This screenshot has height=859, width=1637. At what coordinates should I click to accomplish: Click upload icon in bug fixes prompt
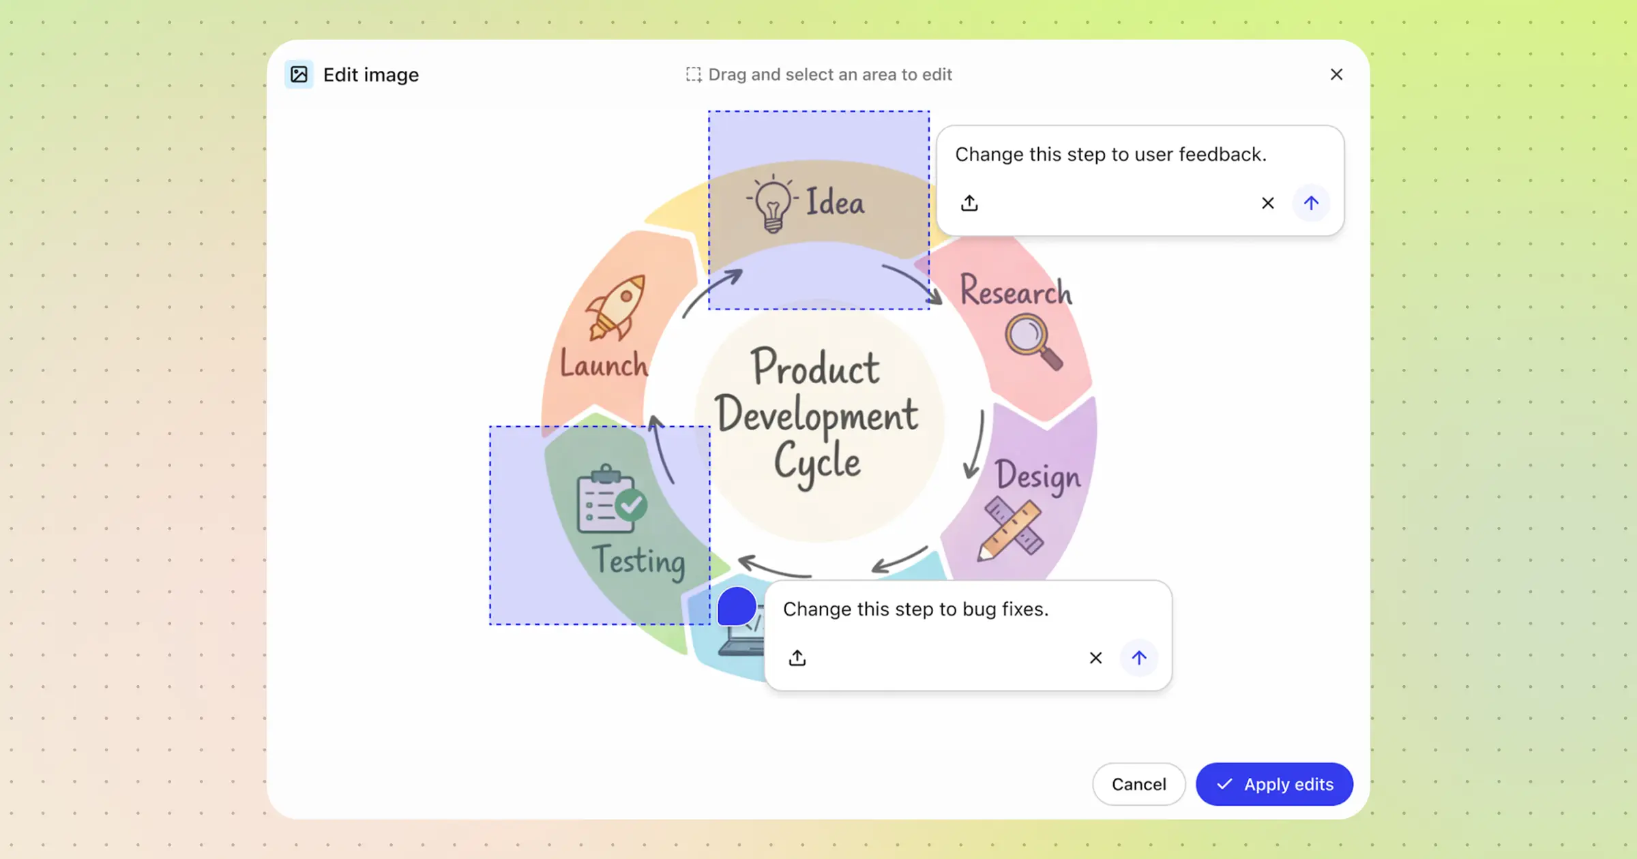(797, 658)
